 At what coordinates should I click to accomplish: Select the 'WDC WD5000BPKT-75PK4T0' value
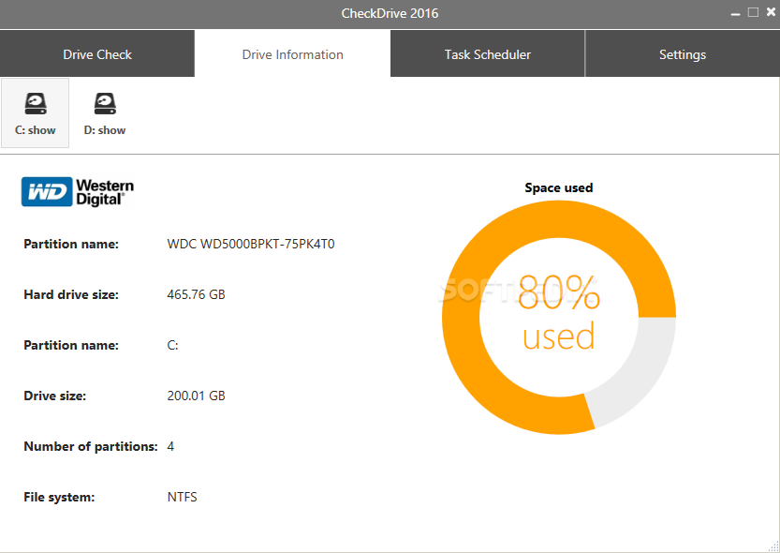pyautogui.click(x=251, y=244)
